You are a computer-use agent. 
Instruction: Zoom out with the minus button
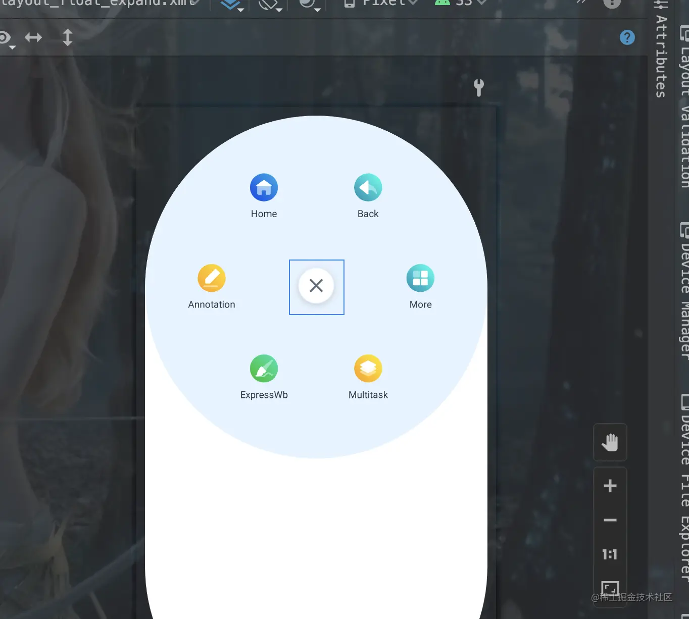pos(610,520)
